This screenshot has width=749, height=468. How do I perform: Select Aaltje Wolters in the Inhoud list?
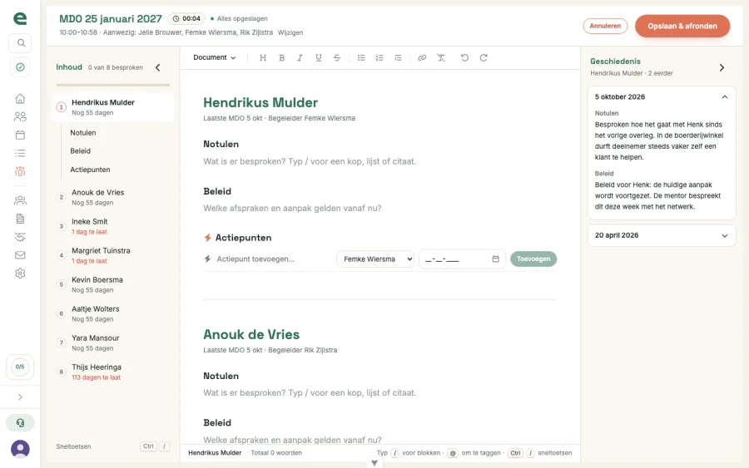pyautogui.click(x=112, y=313)
